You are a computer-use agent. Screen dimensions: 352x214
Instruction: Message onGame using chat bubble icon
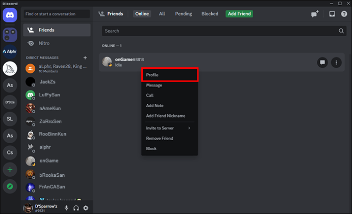coord(322,62)
